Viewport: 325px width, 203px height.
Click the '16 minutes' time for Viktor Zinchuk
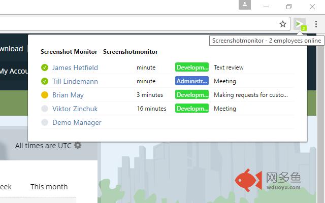151,109
